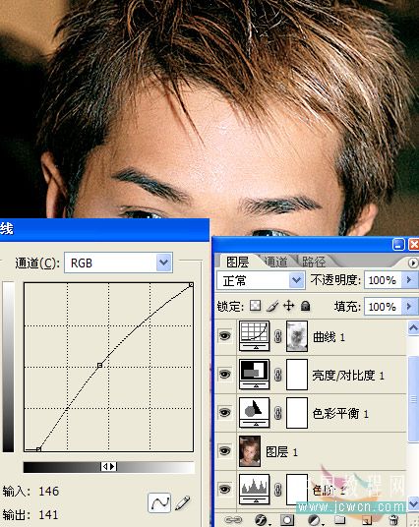This screenshot has width=419, height=527.
Task: Lock transparent pixels checkerboard icon
Action: (x=255, y=306)
